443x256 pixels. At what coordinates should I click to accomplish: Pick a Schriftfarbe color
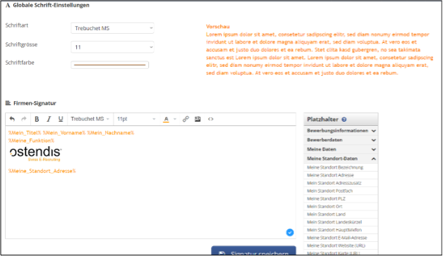click(109, 65)
